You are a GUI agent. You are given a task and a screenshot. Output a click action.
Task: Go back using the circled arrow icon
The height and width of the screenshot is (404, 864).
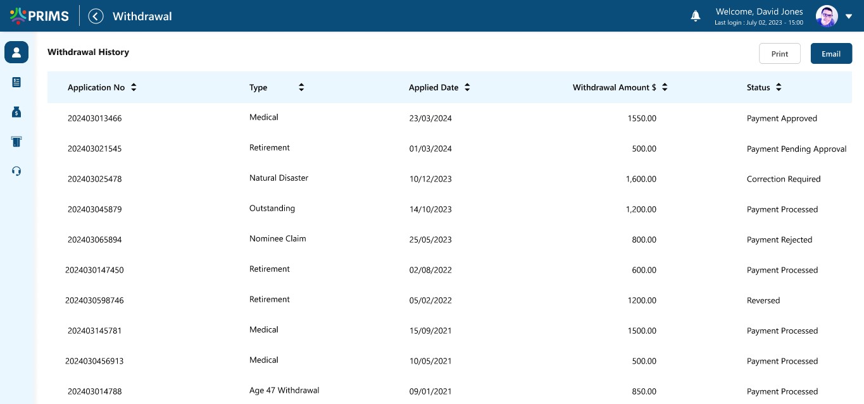pos(96,16)
